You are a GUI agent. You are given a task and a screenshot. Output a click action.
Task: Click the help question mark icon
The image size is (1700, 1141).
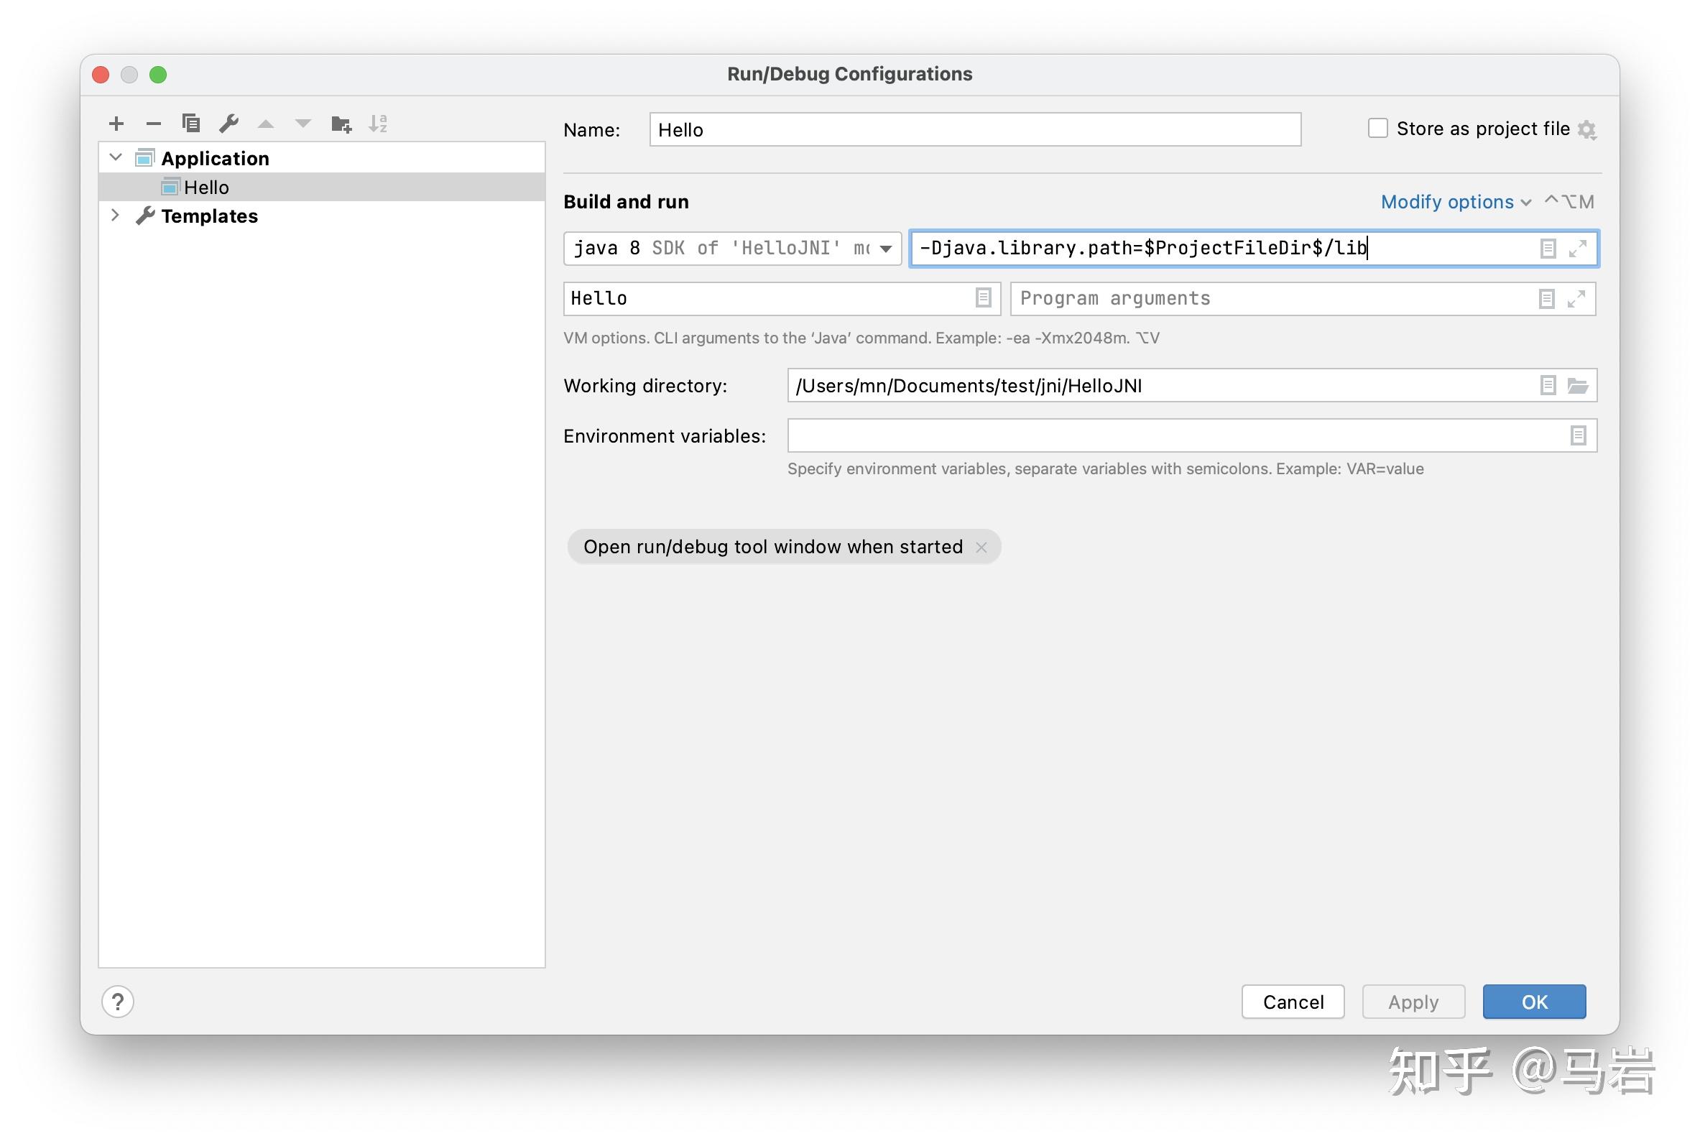tap(118, 1002)
